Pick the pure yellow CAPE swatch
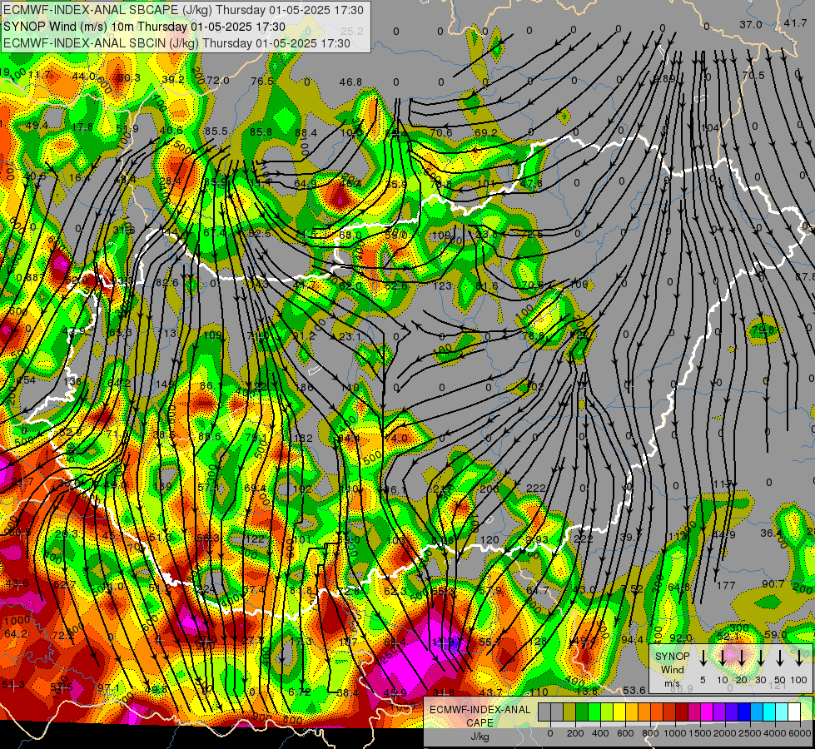Viewport: 815px width, 749px height. coord(619,712)
